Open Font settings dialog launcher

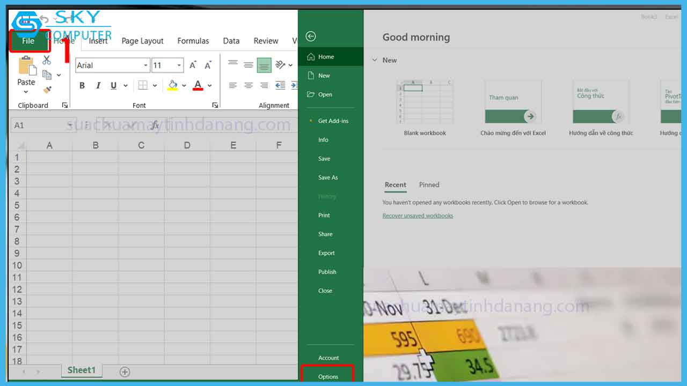point(215,106)
